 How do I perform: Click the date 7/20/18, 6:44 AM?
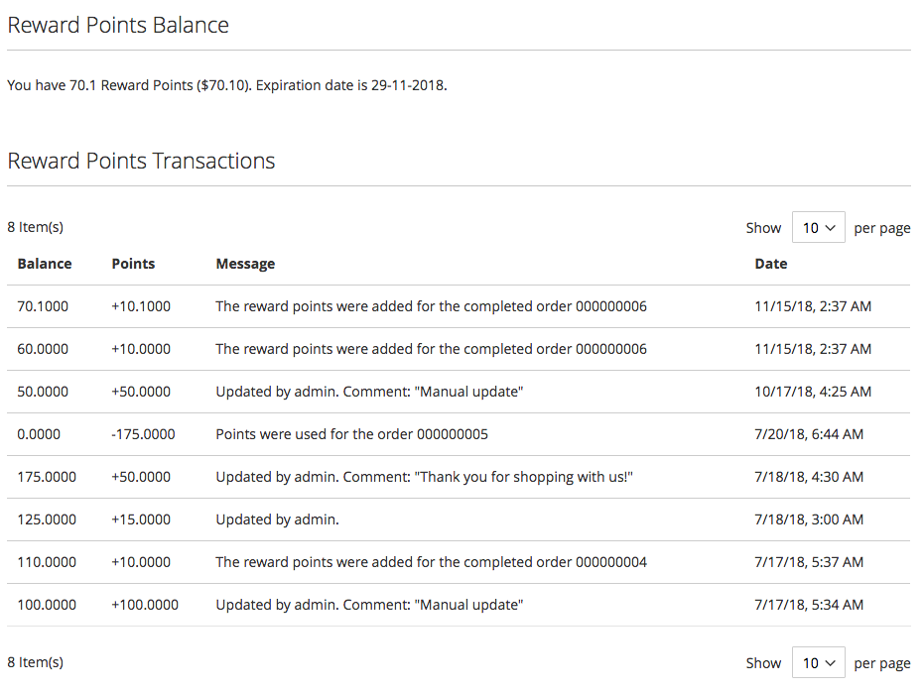[809, 434]
